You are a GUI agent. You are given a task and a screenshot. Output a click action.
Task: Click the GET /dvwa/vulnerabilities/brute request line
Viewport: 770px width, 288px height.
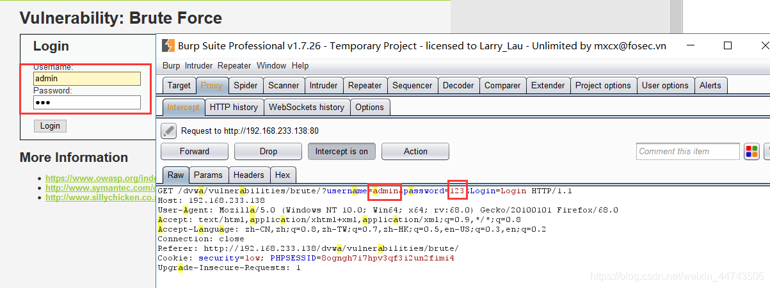click(365, 191)
